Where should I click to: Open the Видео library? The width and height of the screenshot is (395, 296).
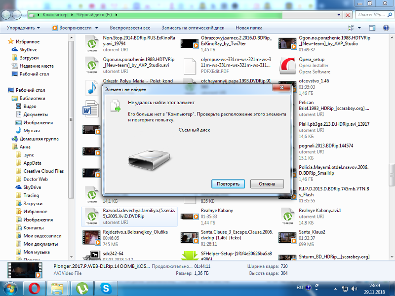tap(30, 106)
